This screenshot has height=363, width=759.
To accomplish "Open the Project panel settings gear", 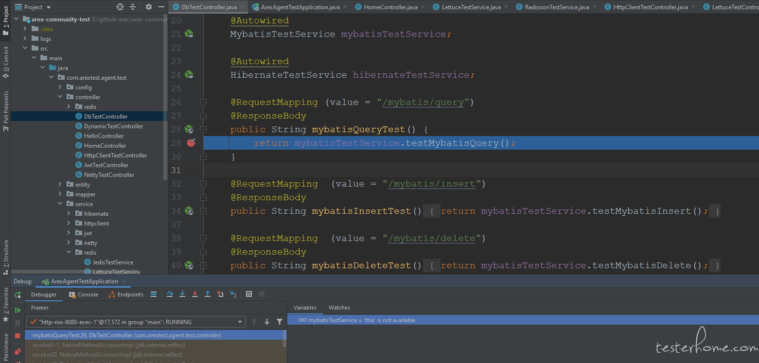I will click(x=149, y=7).
